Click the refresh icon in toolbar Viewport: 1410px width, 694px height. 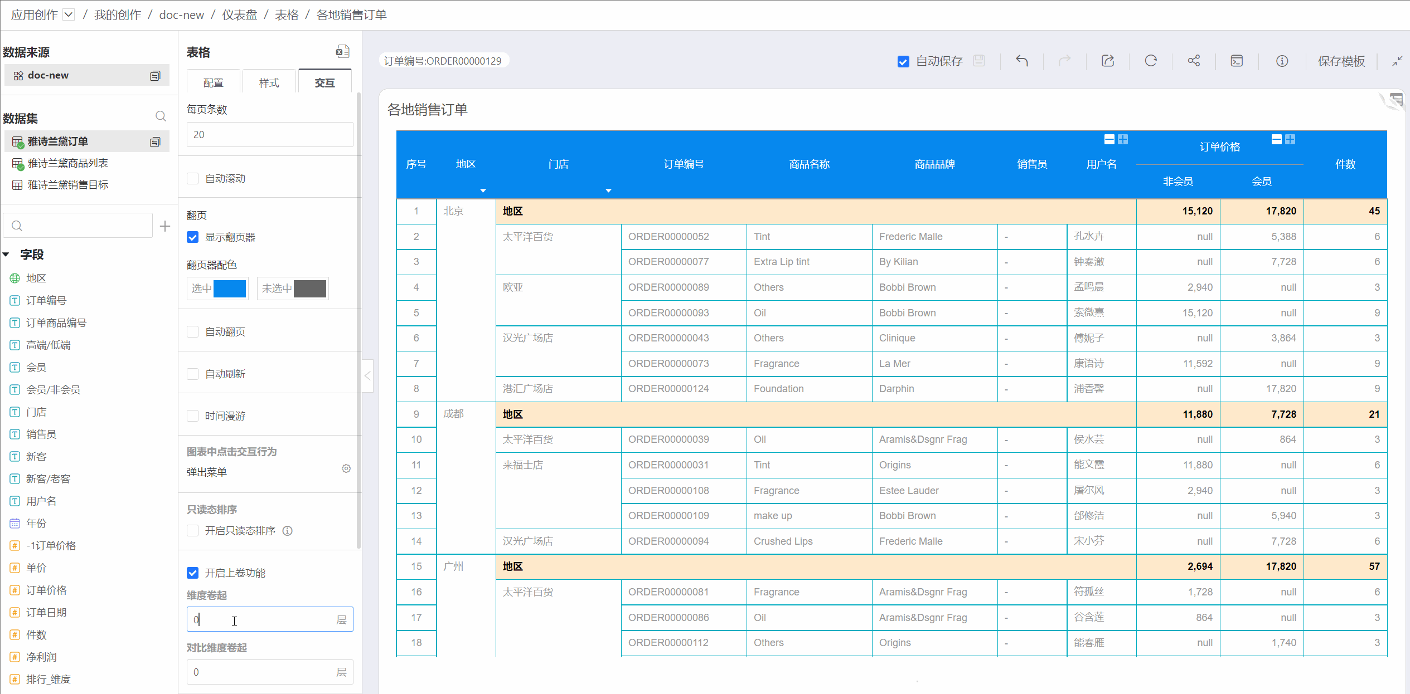1151,61
